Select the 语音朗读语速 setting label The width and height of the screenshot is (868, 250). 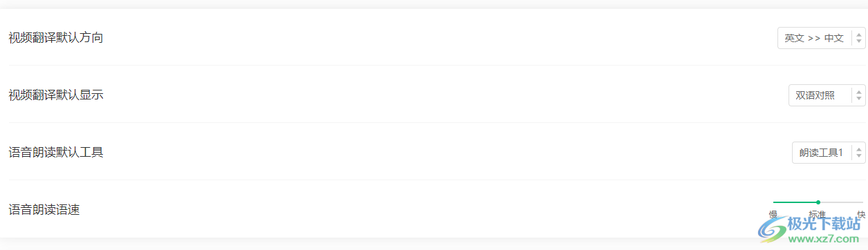click(44, 209)
